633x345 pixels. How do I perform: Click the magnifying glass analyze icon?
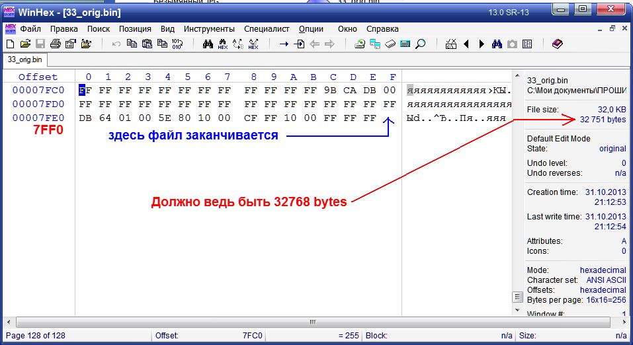click(421, 44)
